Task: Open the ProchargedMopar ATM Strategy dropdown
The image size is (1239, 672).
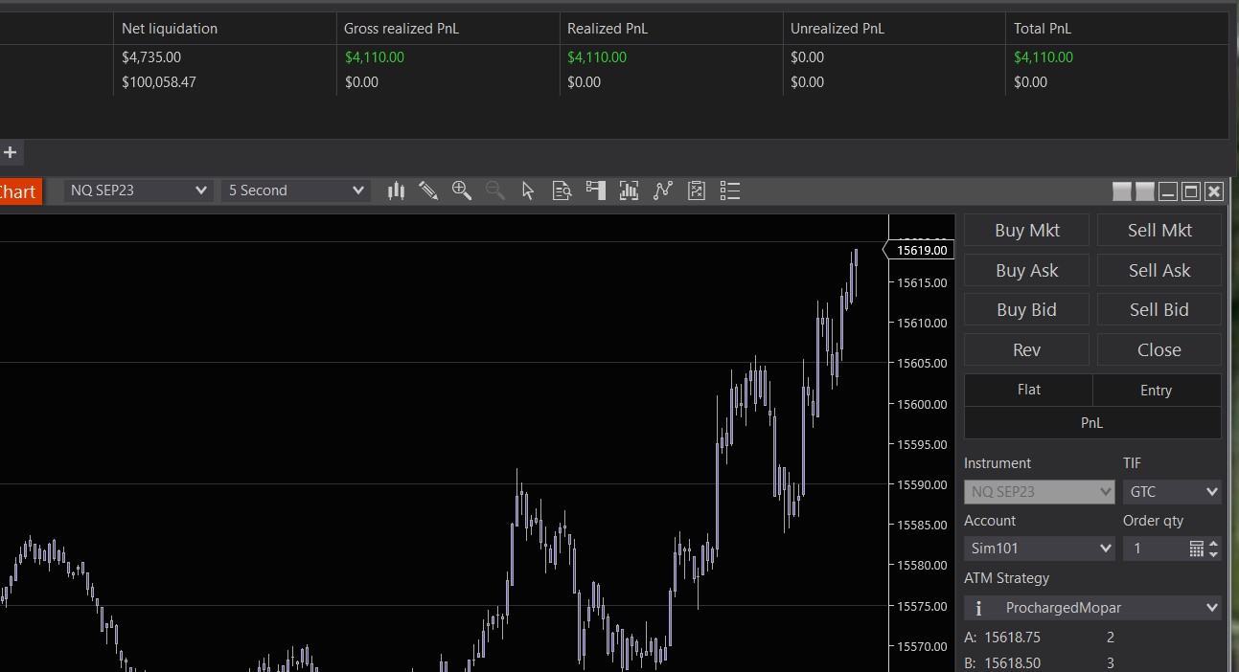Action: [x=1092, y=608]
